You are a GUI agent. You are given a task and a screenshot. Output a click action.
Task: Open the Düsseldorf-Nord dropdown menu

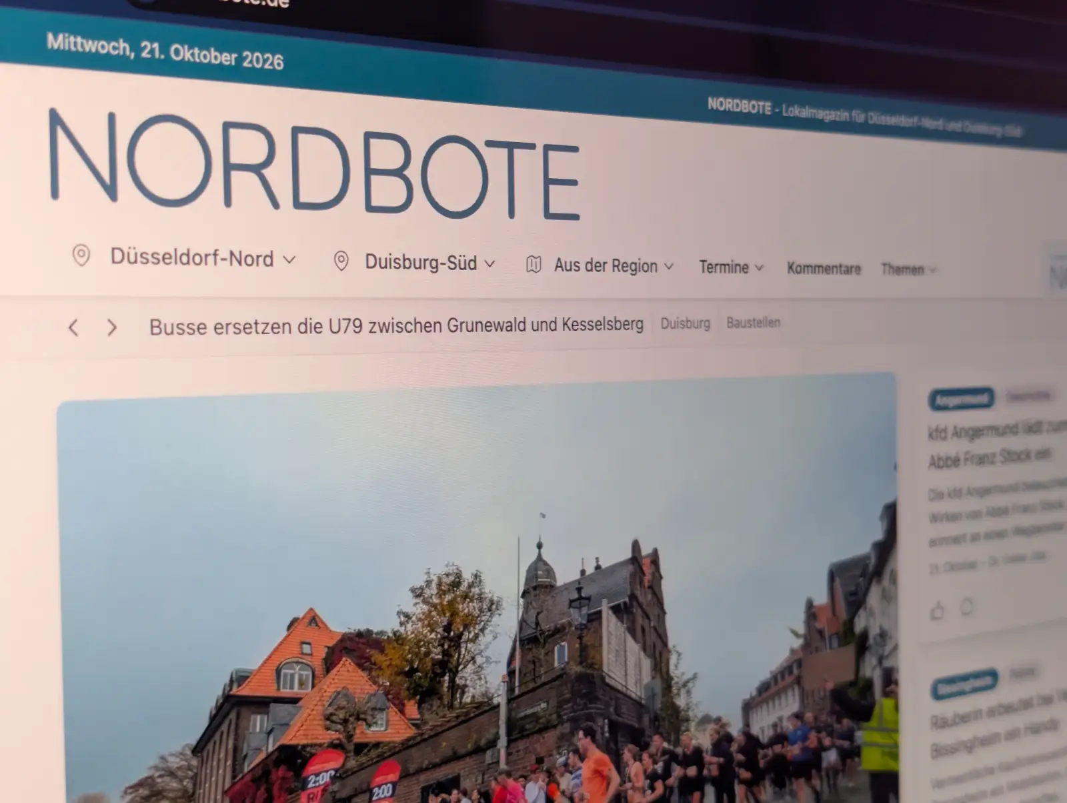202,258
